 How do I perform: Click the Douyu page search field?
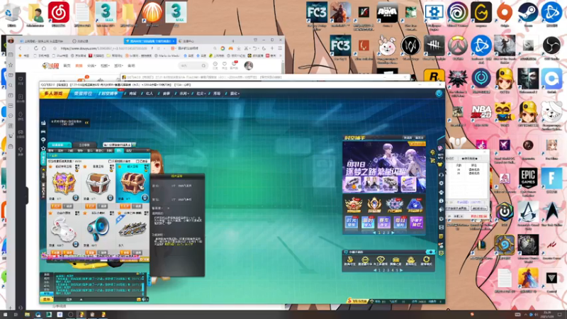point(193,65)
